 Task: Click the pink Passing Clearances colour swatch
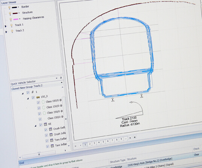coord(16,19)
